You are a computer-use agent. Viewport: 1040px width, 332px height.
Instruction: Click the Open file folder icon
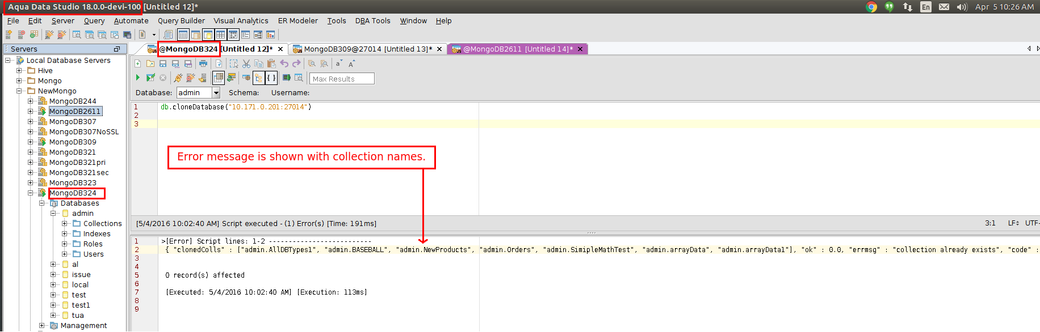point(150,63)
